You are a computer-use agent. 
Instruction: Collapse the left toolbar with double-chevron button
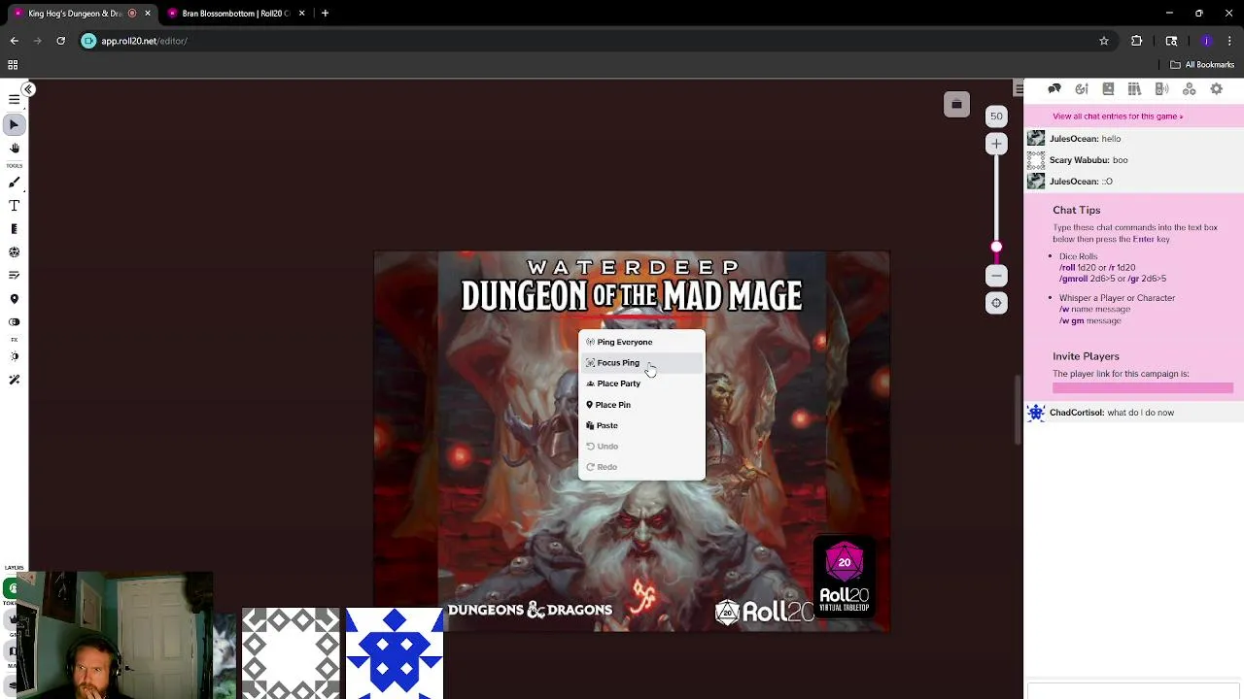(28, 89)
